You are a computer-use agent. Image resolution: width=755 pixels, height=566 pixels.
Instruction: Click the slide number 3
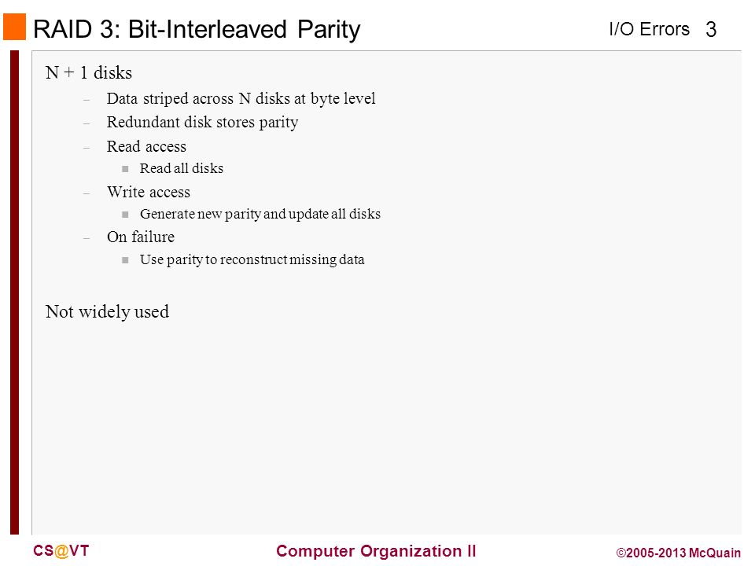click(711, 30)
